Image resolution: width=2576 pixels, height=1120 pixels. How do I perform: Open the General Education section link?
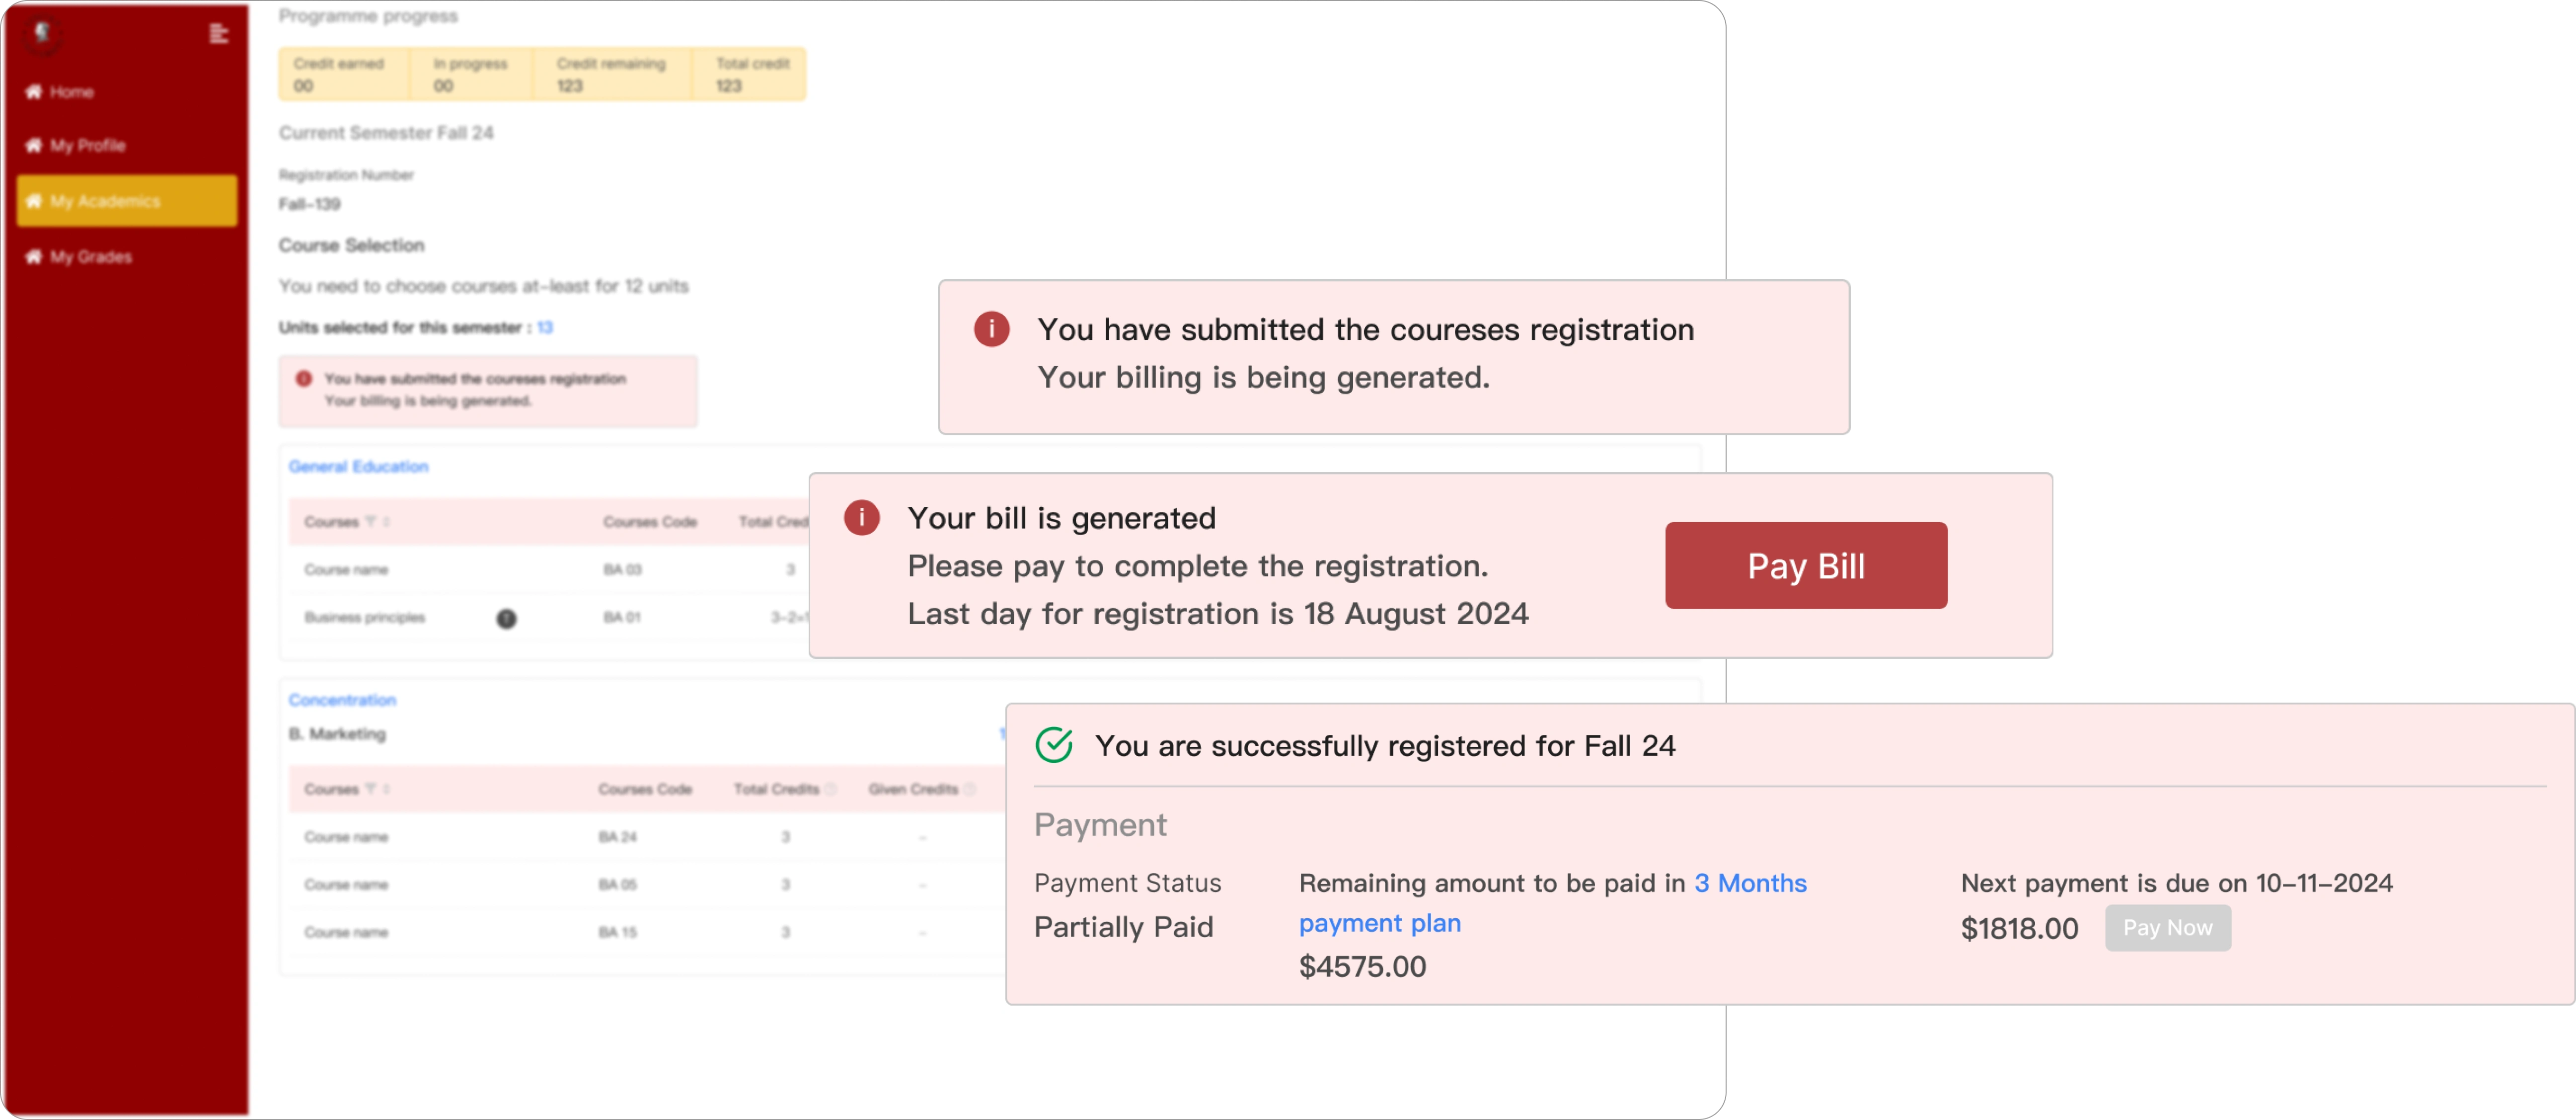point(358,467)
